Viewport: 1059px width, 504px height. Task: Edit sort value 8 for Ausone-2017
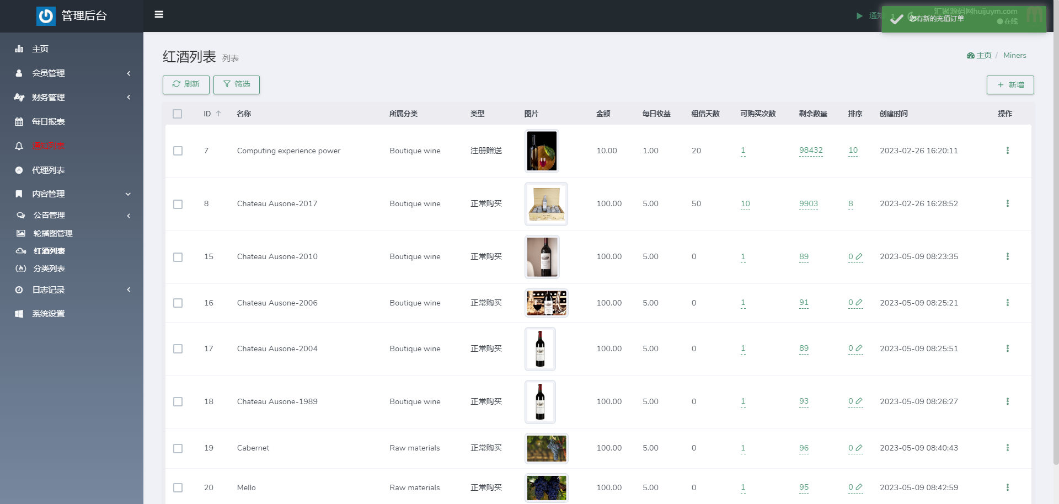tap(851, 203)
